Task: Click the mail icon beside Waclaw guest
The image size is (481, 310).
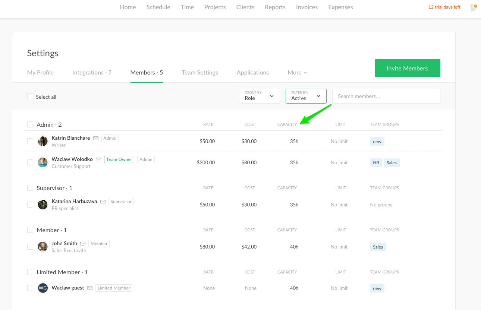Action: tap(90, 288)
